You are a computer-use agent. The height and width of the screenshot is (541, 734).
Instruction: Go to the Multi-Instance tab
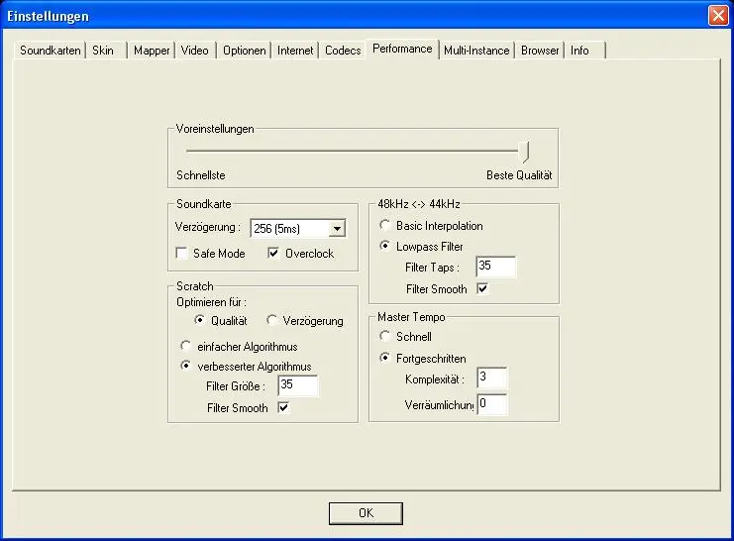[475, 51]
